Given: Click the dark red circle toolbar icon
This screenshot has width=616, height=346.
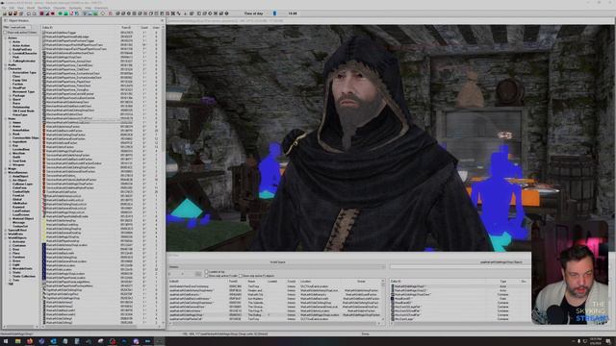Looking at the screenshot, I should pos(53,13).
